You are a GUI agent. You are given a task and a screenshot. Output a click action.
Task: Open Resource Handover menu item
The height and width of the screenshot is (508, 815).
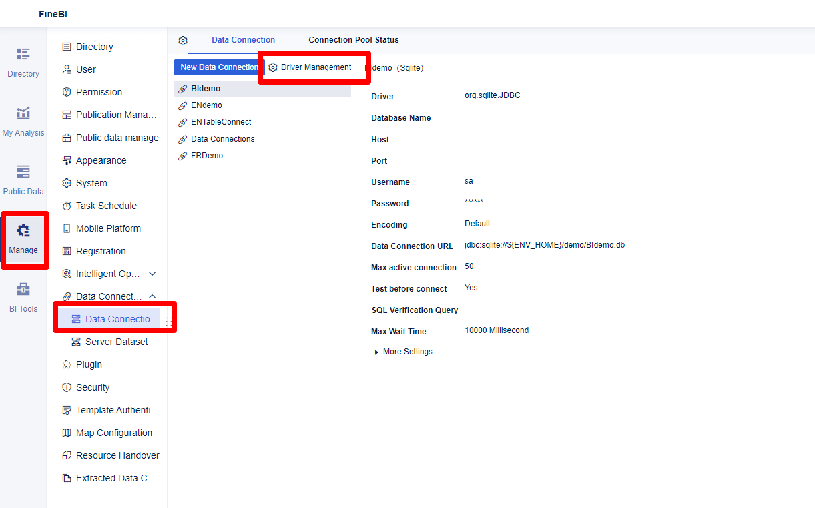pyautogui.click(x=109, y=455)
